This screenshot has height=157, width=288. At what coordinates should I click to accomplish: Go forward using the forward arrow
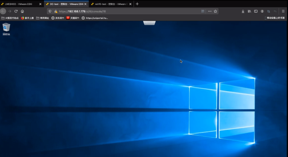(x=10, y=11)
